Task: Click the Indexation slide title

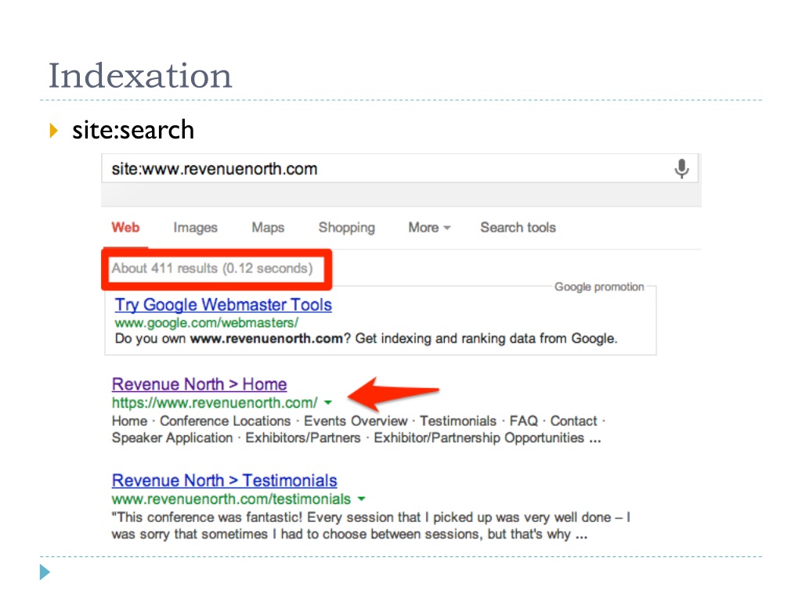Action: pyautogui.click(x=140, y=76)
